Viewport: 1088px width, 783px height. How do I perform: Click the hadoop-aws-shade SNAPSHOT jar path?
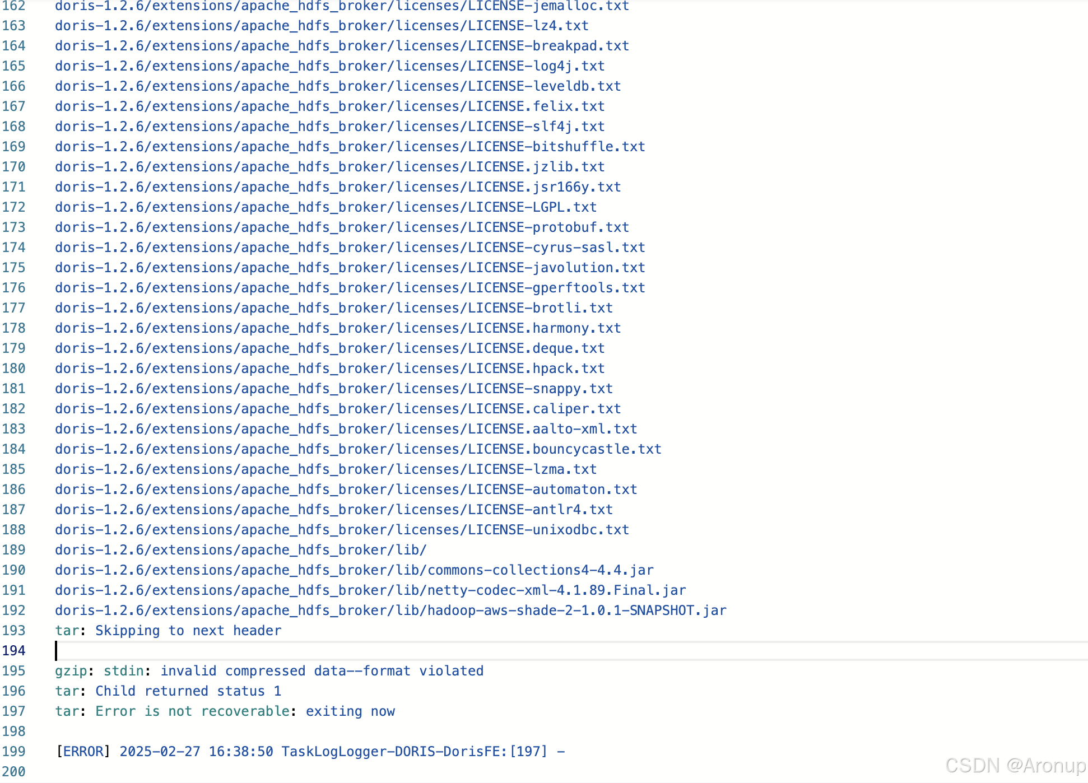390,610
